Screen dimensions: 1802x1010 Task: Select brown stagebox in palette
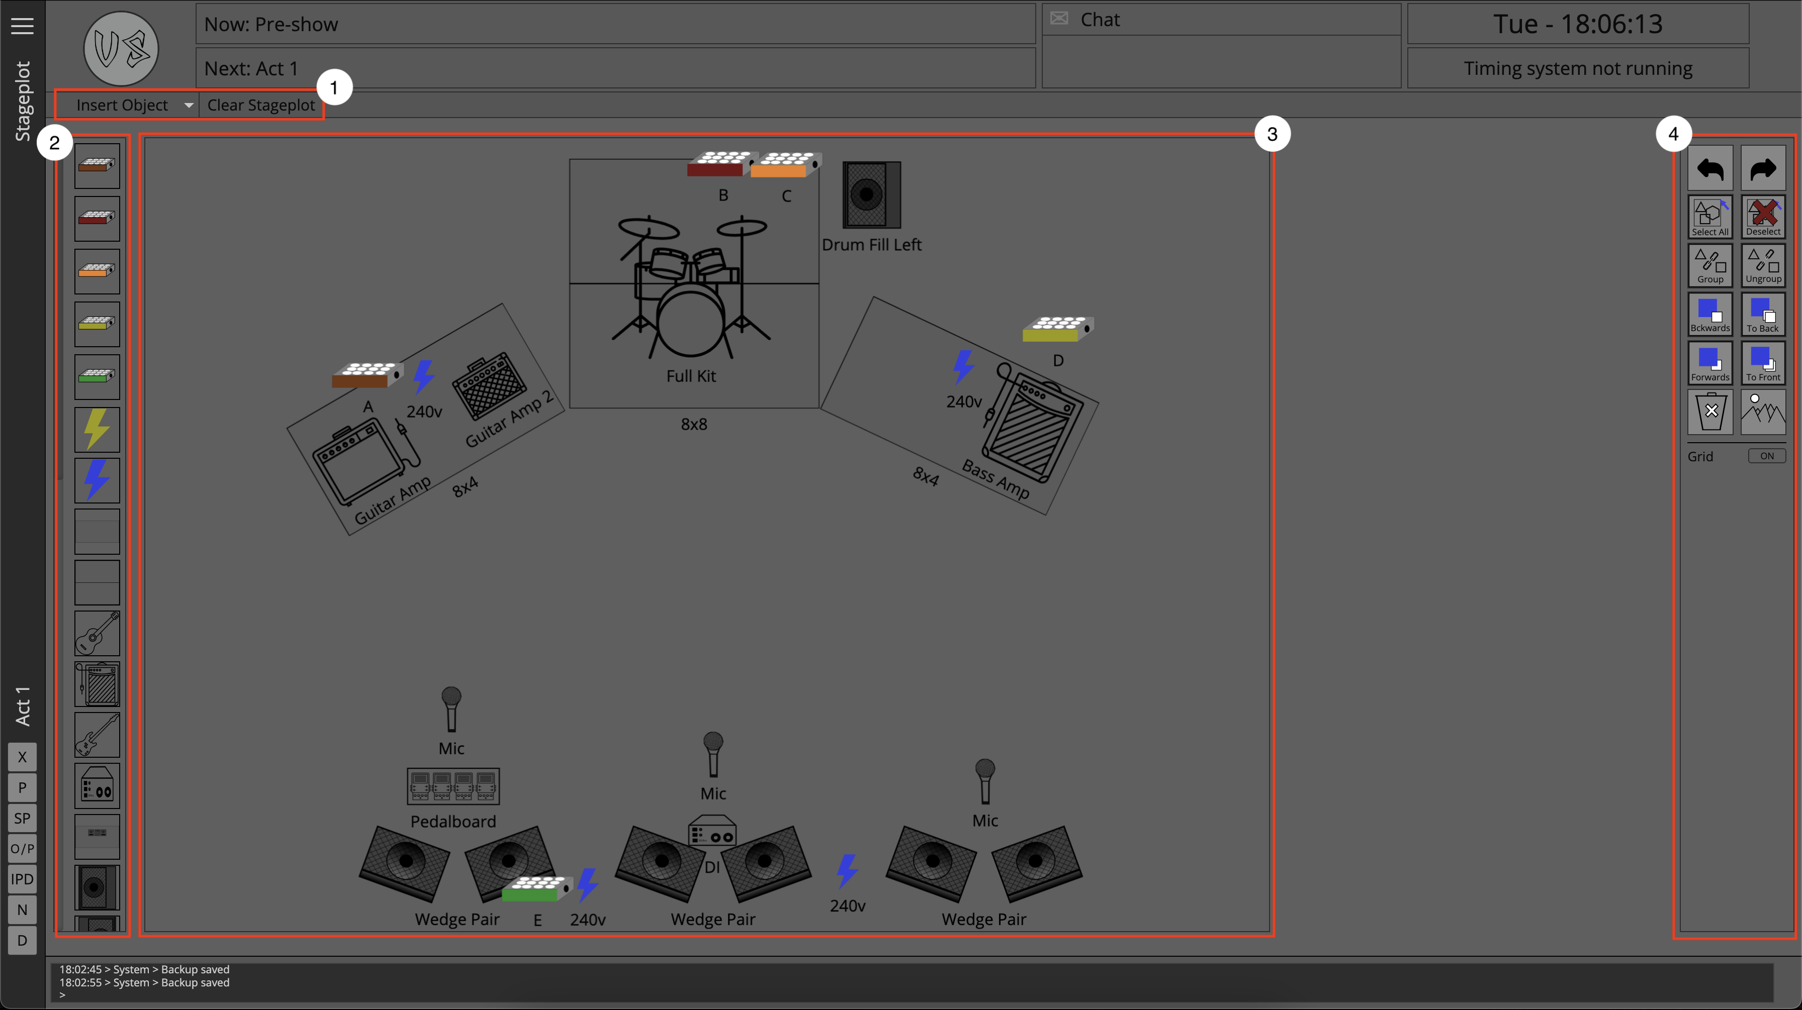click(97, 166)
